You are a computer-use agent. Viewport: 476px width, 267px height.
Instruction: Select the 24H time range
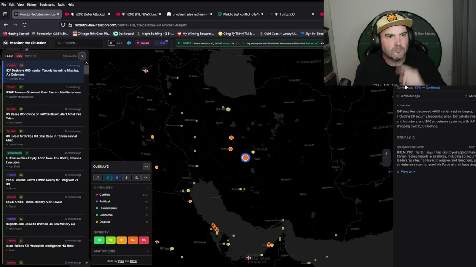point(119,43)
